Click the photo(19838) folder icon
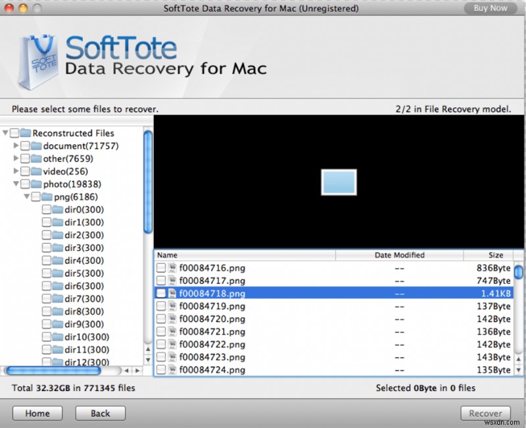Viewport: 526px width, 428px height. click(x=36, y=184)
